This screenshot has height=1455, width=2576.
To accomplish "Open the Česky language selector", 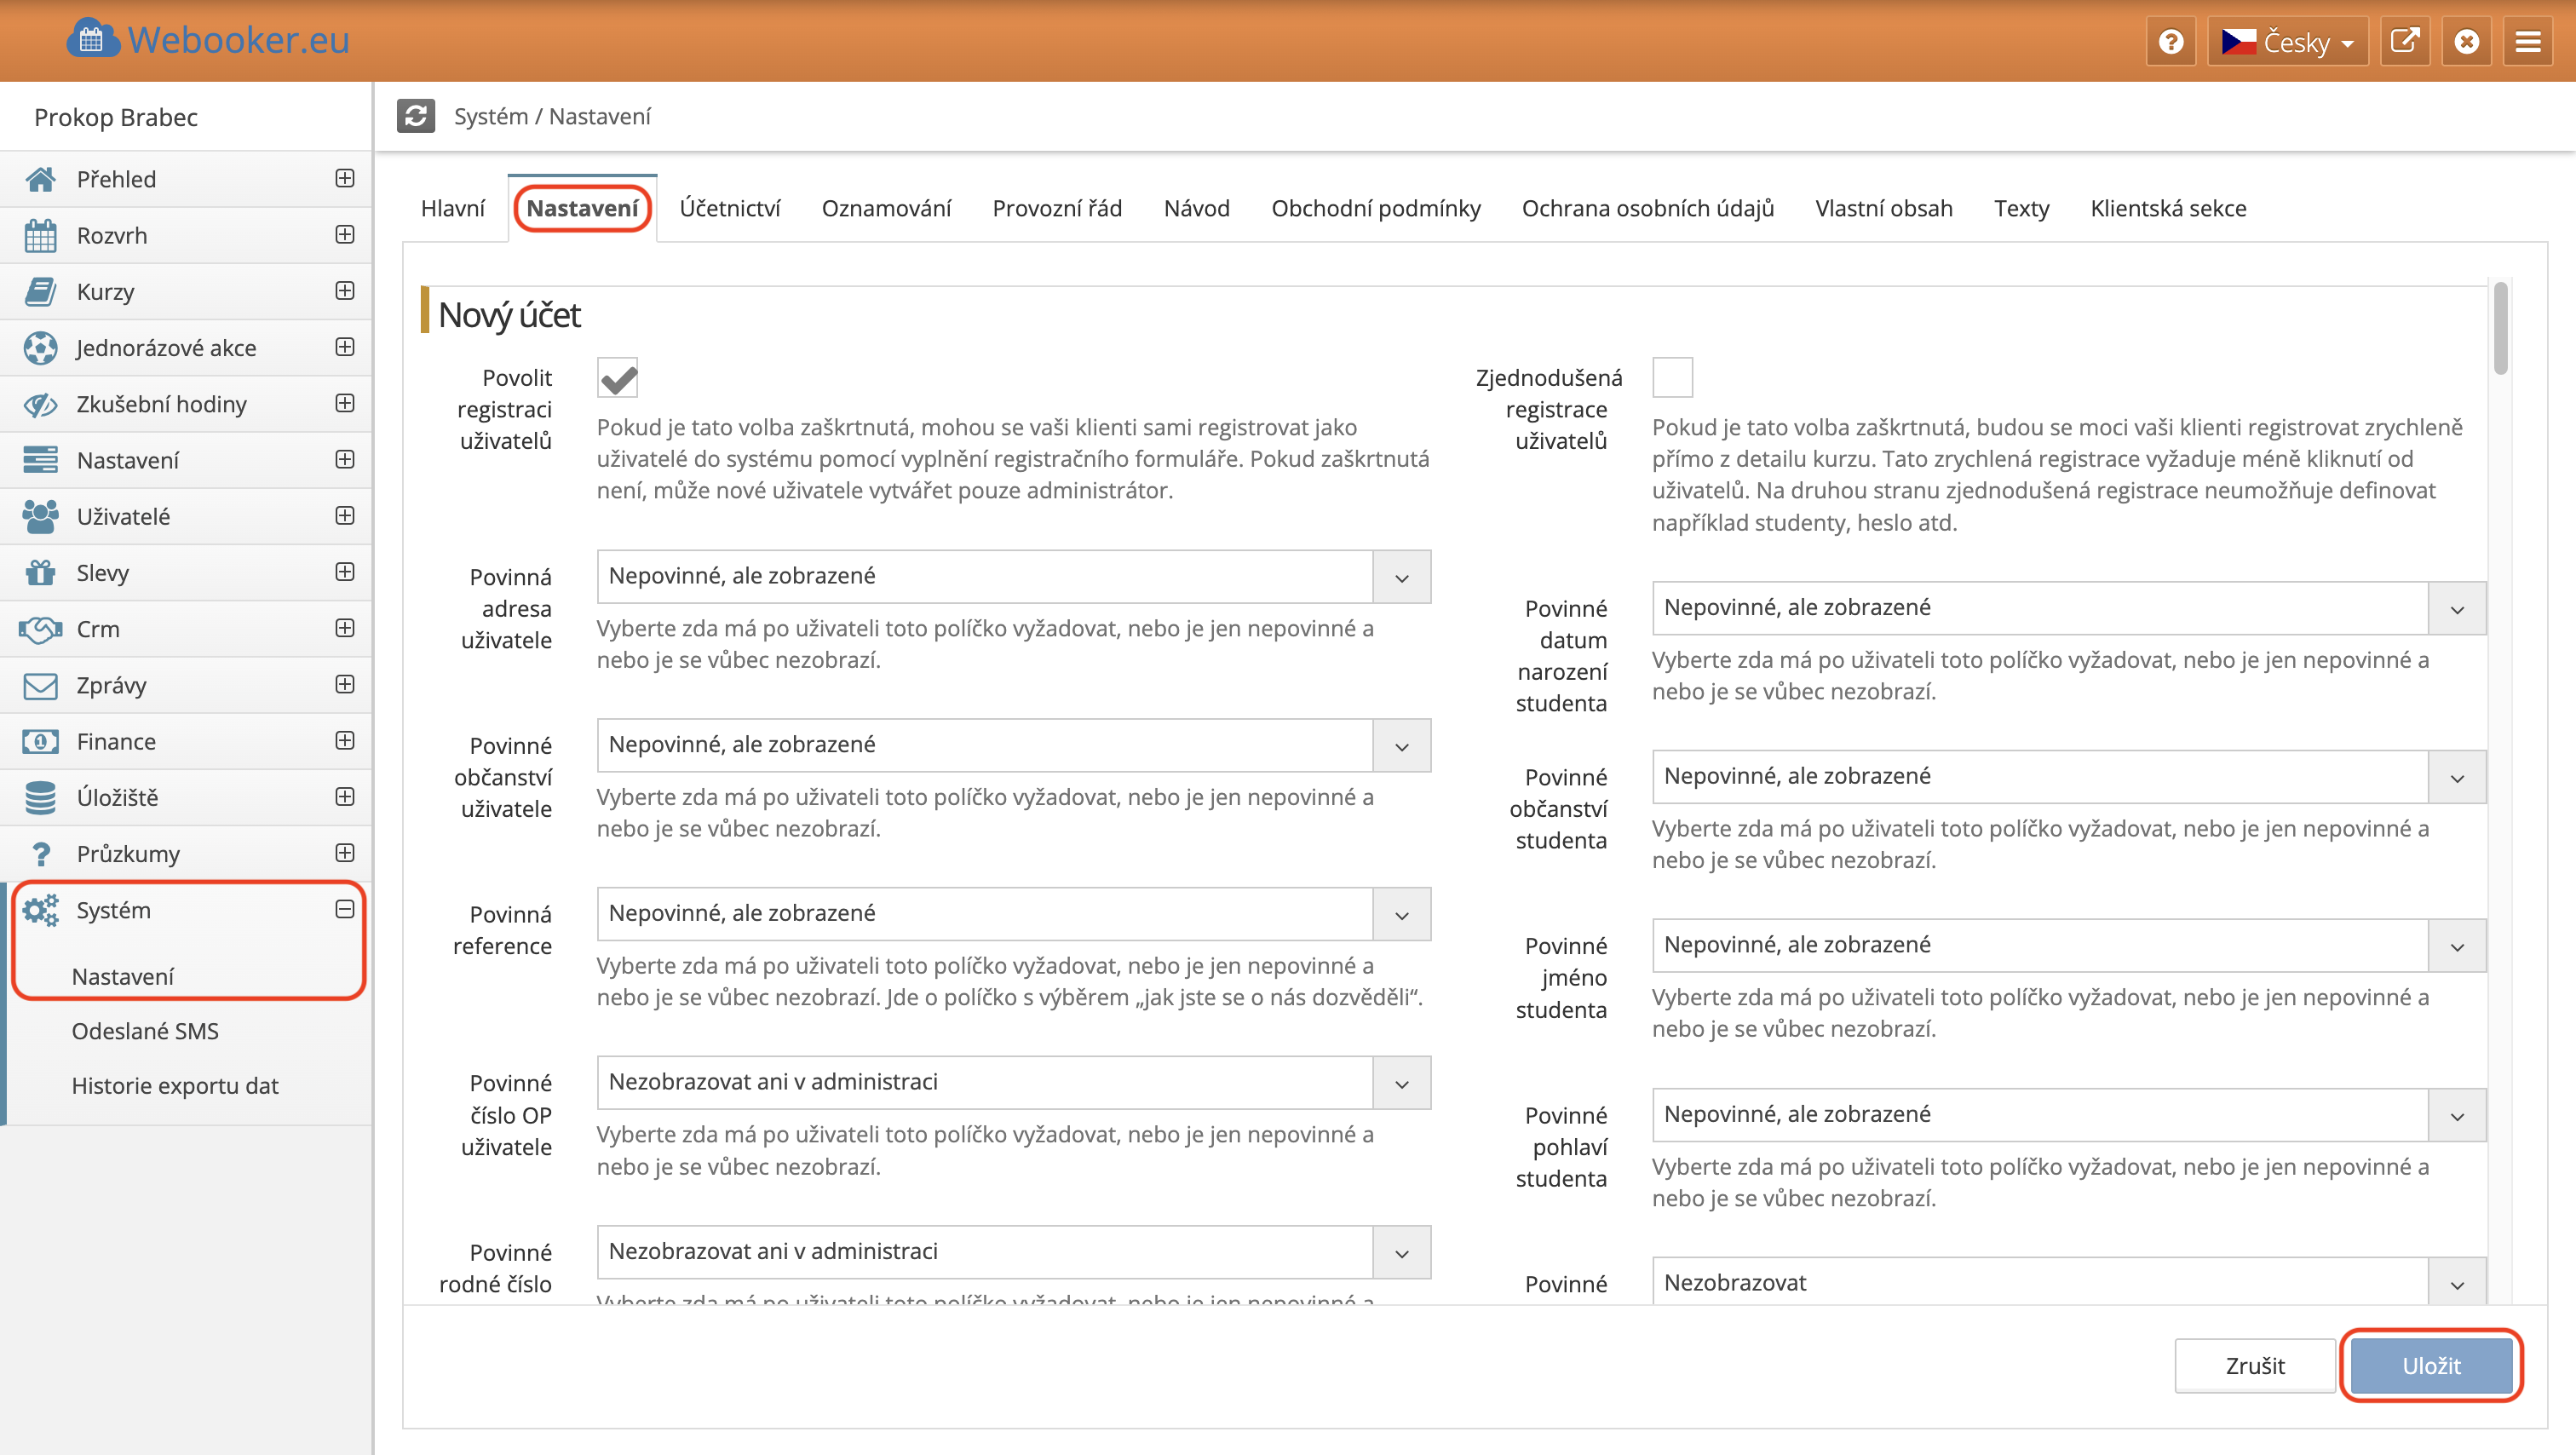I will coord(2287,42).
